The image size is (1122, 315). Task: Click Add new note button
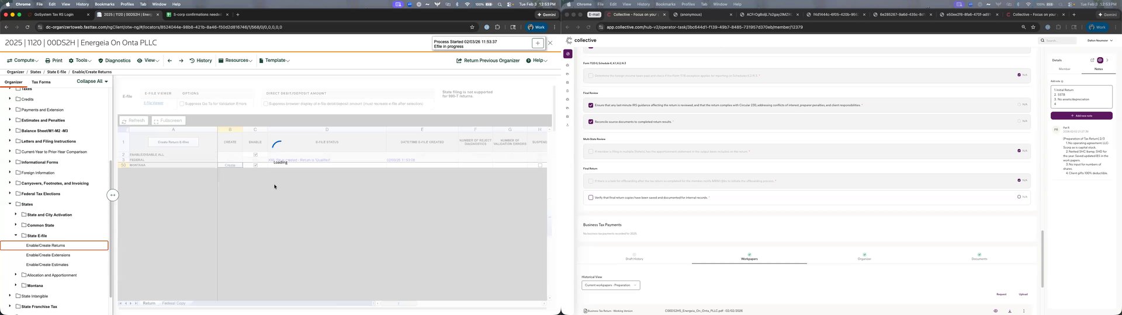click(x=1081, y=116)
